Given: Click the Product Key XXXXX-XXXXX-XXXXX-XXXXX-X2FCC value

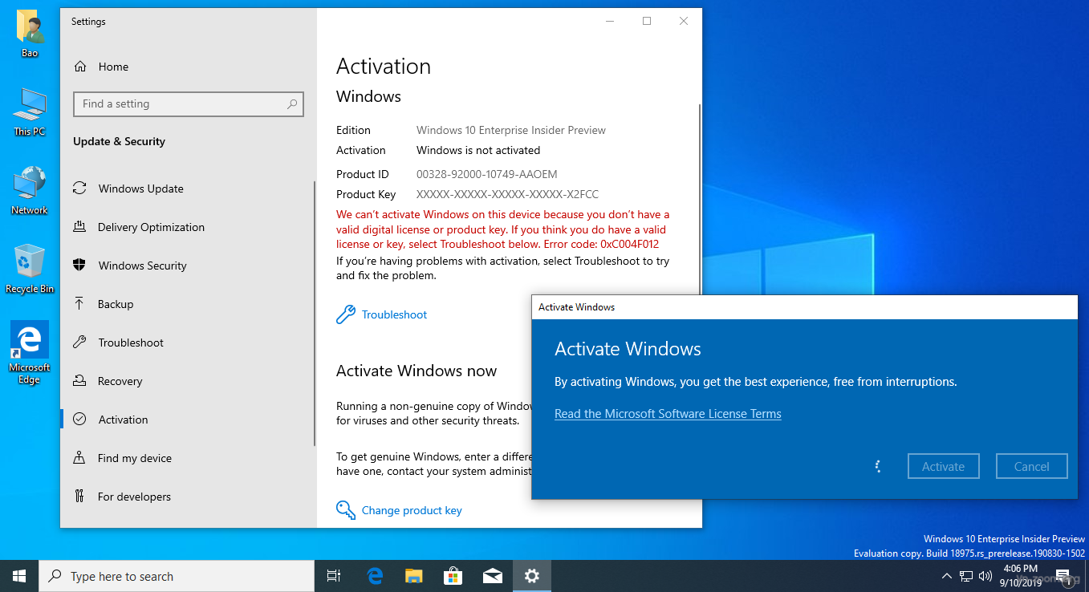Looking at the screenshot, I should [x=507, y=194].
